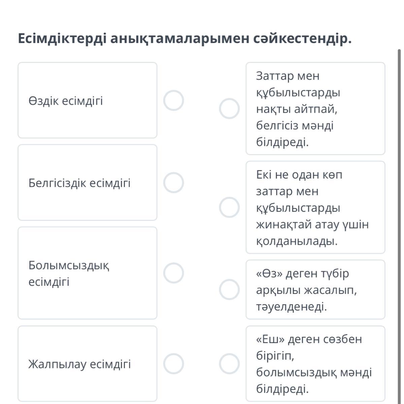This screenshot has width=404, height=404.
Task: Select circle next to 'белгісіз мәнді білдіреді' definition
Action: [x=229, y=109]
